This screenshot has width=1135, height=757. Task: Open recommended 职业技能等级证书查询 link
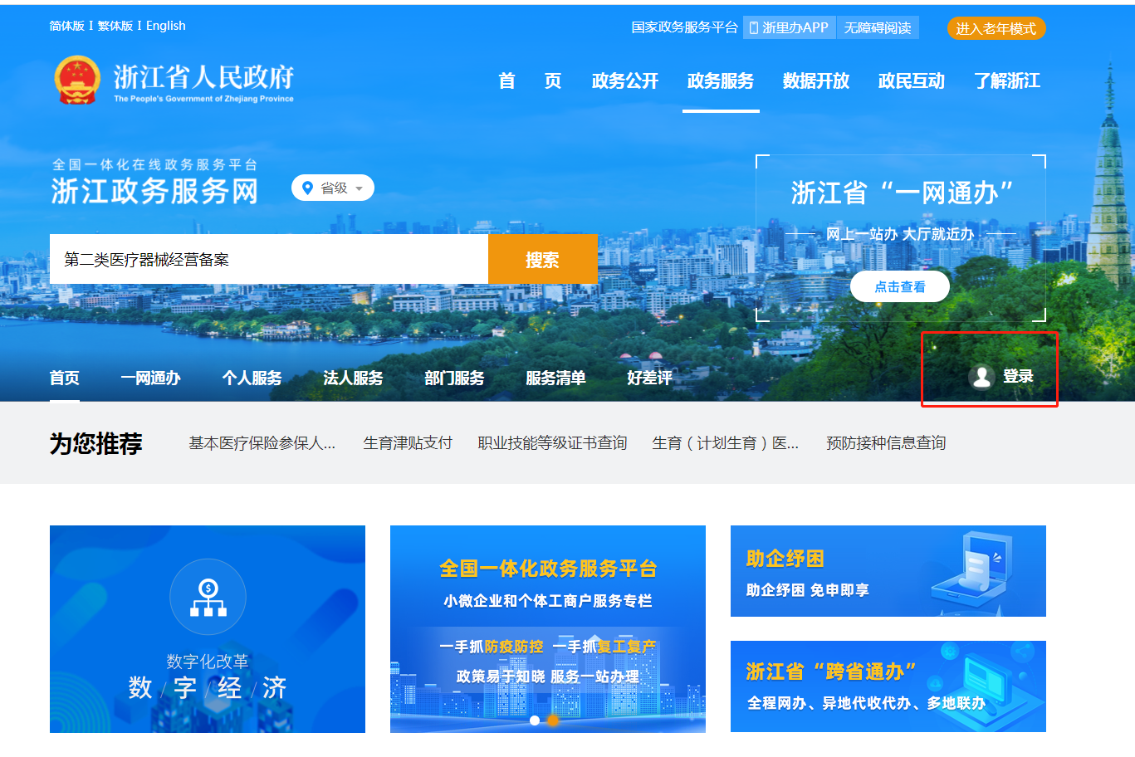click(552, 443)
